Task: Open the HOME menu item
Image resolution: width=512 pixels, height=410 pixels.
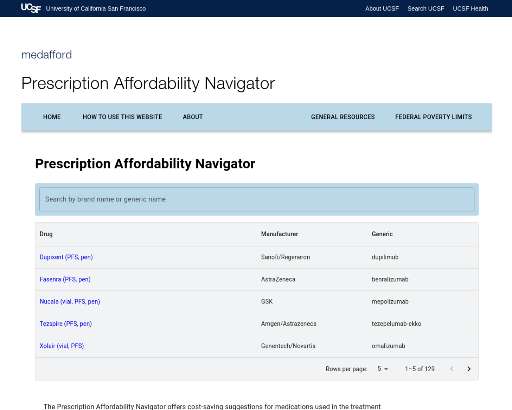Action: coord(52,117)
